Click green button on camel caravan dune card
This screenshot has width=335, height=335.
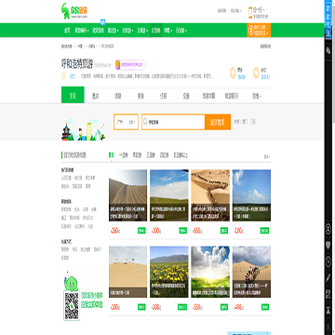pyautogui.click(x=224, y=231)
